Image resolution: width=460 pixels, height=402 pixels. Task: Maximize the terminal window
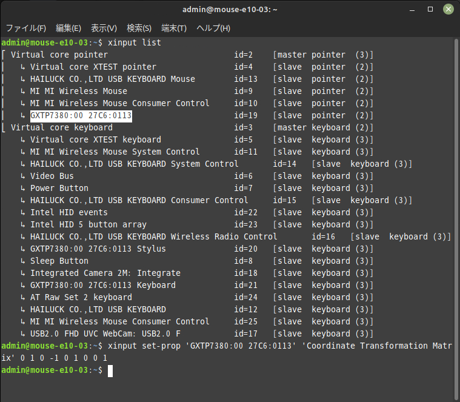point(430,9)
